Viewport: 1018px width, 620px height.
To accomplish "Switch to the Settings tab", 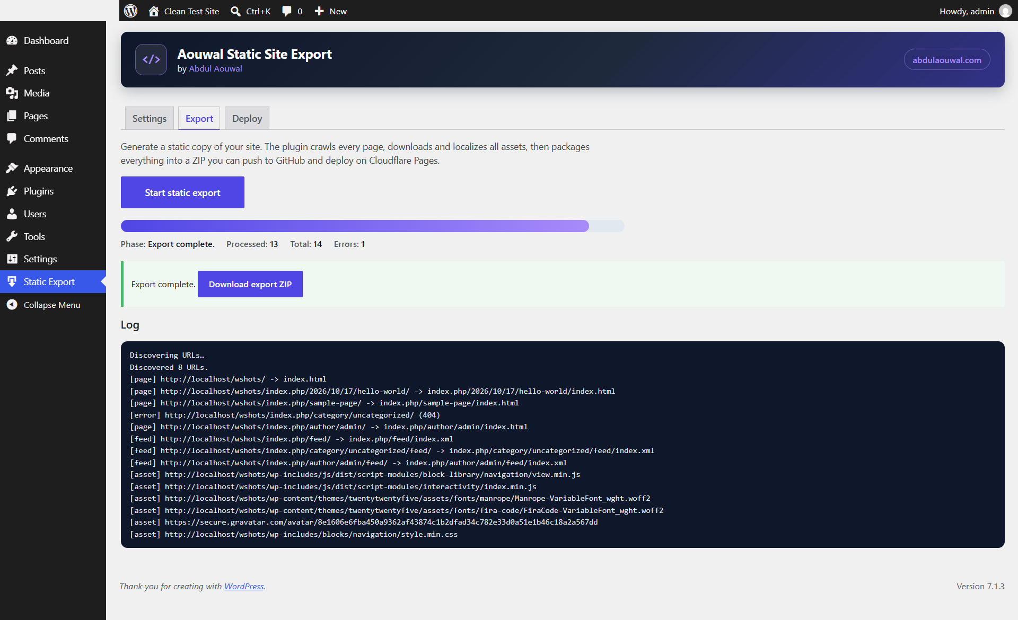I will tap(150, 118).
